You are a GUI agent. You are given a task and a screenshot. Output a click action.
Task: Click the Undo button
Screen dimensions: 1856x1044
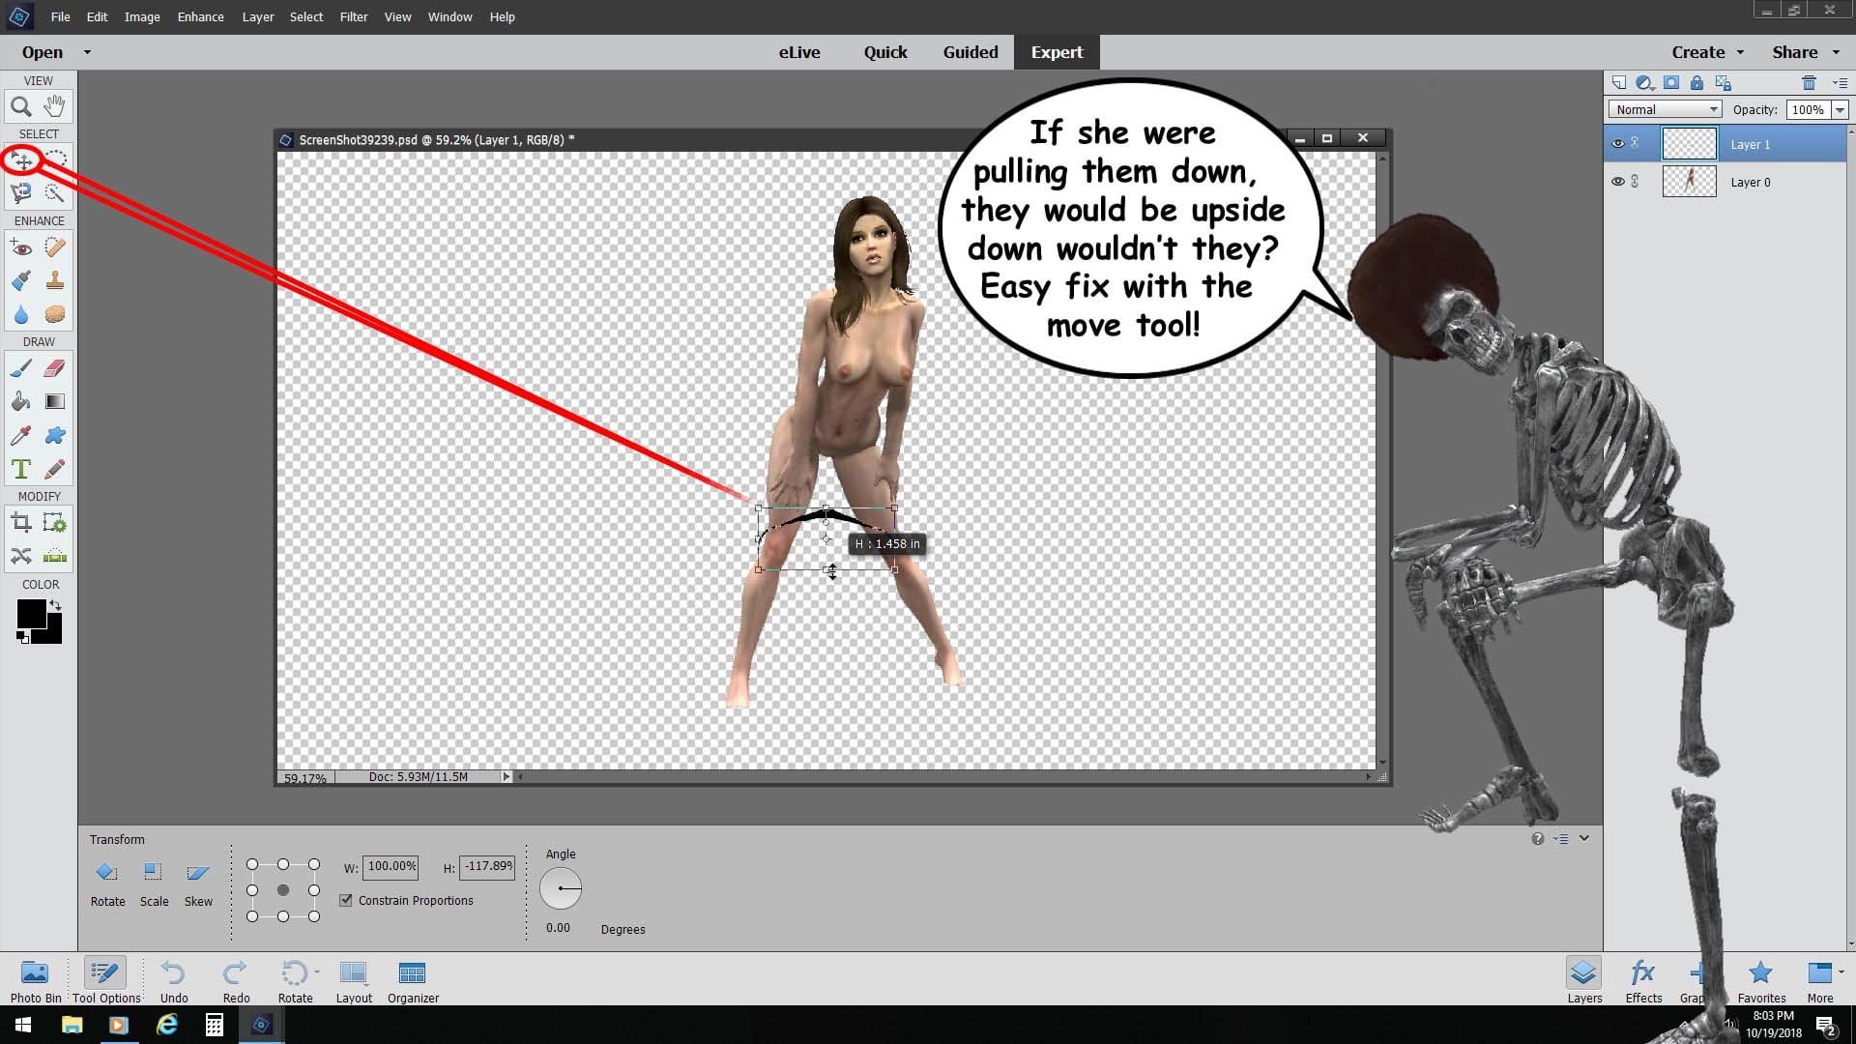174,981
